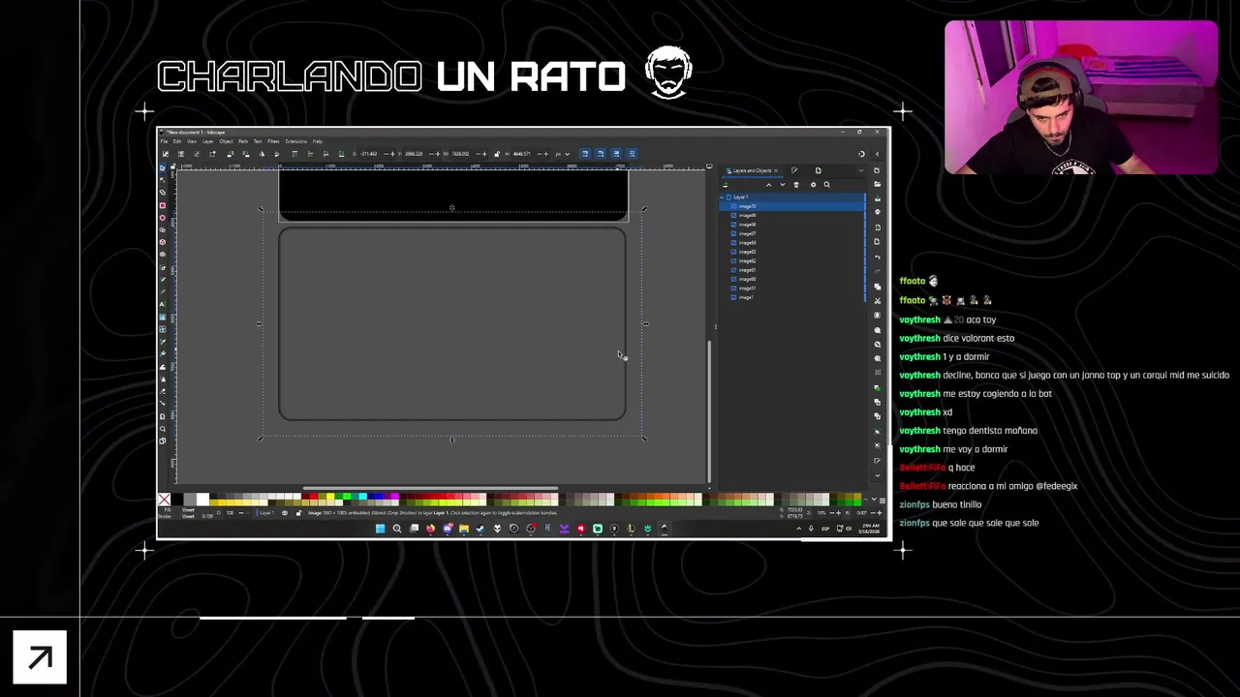The height and width of the screenshot is (697, 1240).
Task: Open the File menu
Action: (164, 141)
